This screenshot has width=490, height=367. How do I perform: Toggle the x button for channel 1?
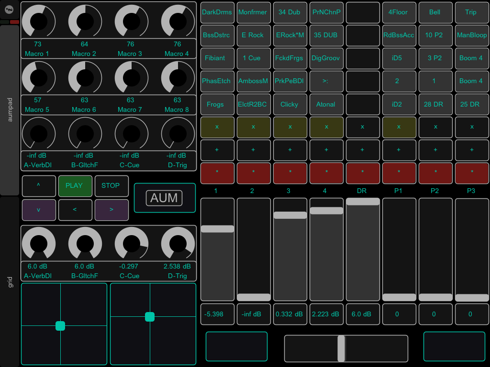[x=217, y=127]
